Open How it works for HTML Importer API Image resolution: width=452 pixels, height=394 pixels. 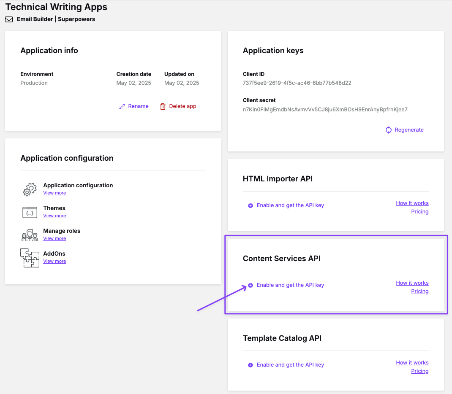coord(412,203)
